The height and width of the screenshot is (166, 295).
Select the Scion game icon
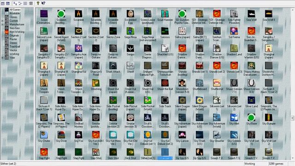click(44, 14)
